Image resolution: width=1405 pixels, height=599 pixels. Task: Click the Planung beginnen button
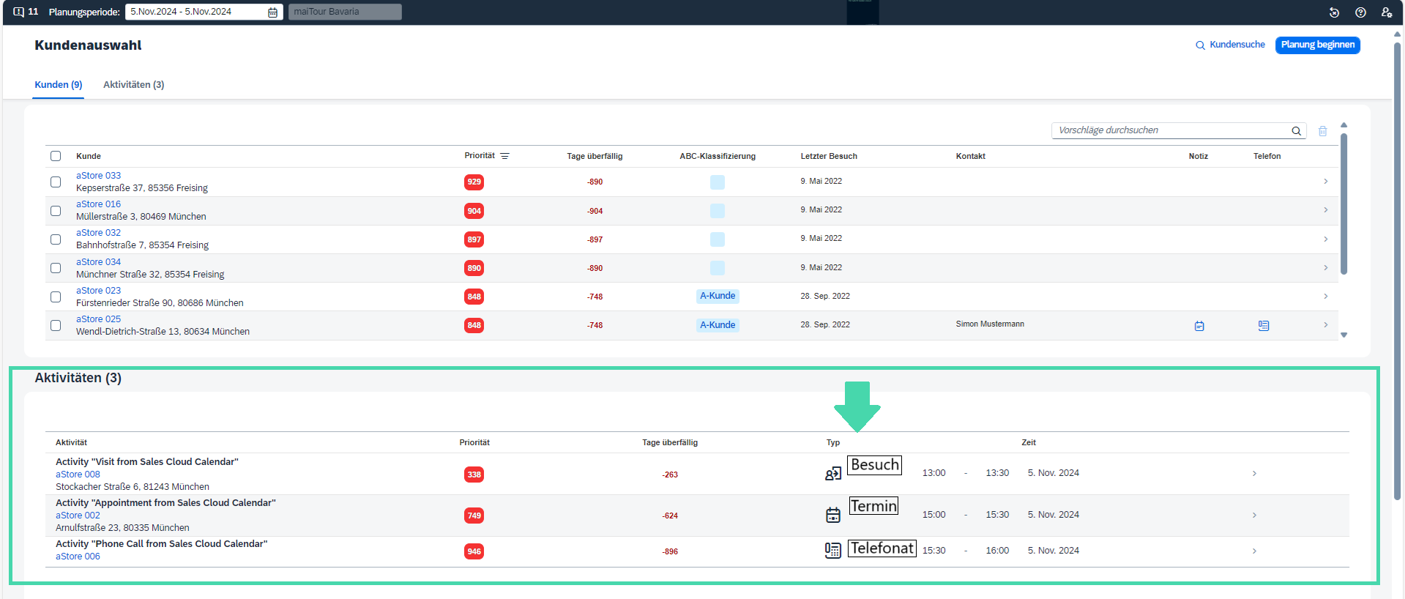pyautogui.click(x=1318, y=45)
